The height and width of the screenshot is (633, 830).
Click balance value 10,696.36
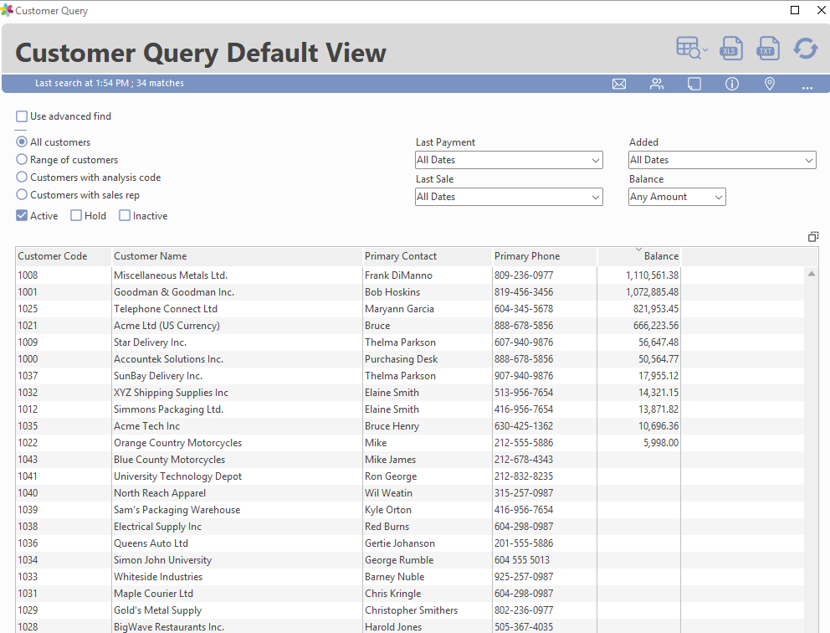click(x=658, y=426)
